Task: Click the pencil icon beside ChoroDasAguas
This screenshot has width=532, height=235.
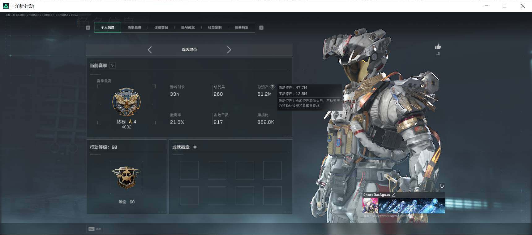Action: pyautogui.click(x=393, y=195)
